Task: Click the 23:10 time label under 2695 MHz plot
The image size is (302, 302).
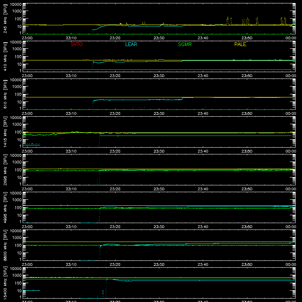Action: 71,189
